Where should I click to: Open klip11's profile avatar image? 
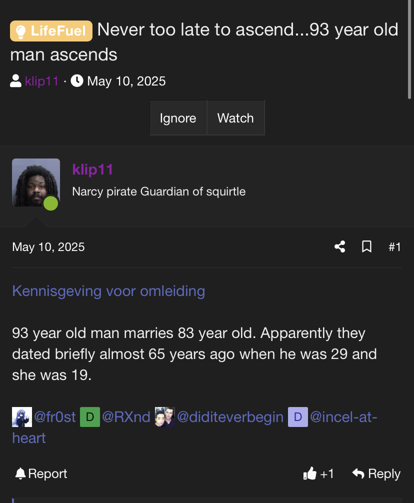(36, 182)
